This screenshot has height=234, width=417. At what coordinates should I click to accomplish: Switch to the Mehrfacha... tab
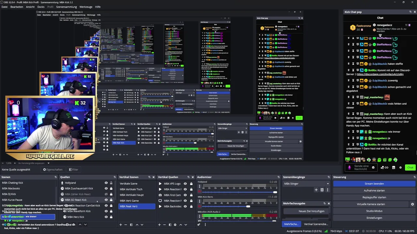pyautogui.click(x=291, y=224)
